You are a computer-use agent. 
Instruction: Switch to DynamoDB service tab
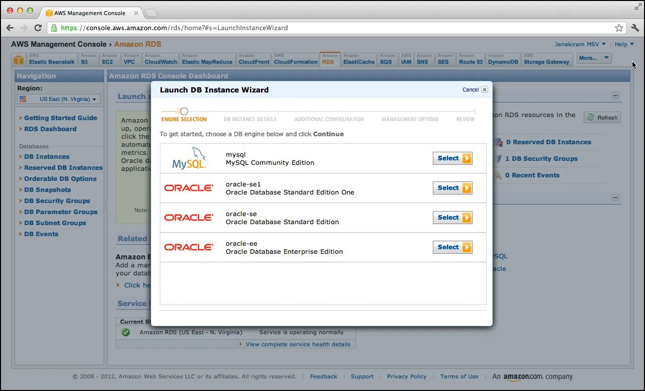click(x=504, y=59)
